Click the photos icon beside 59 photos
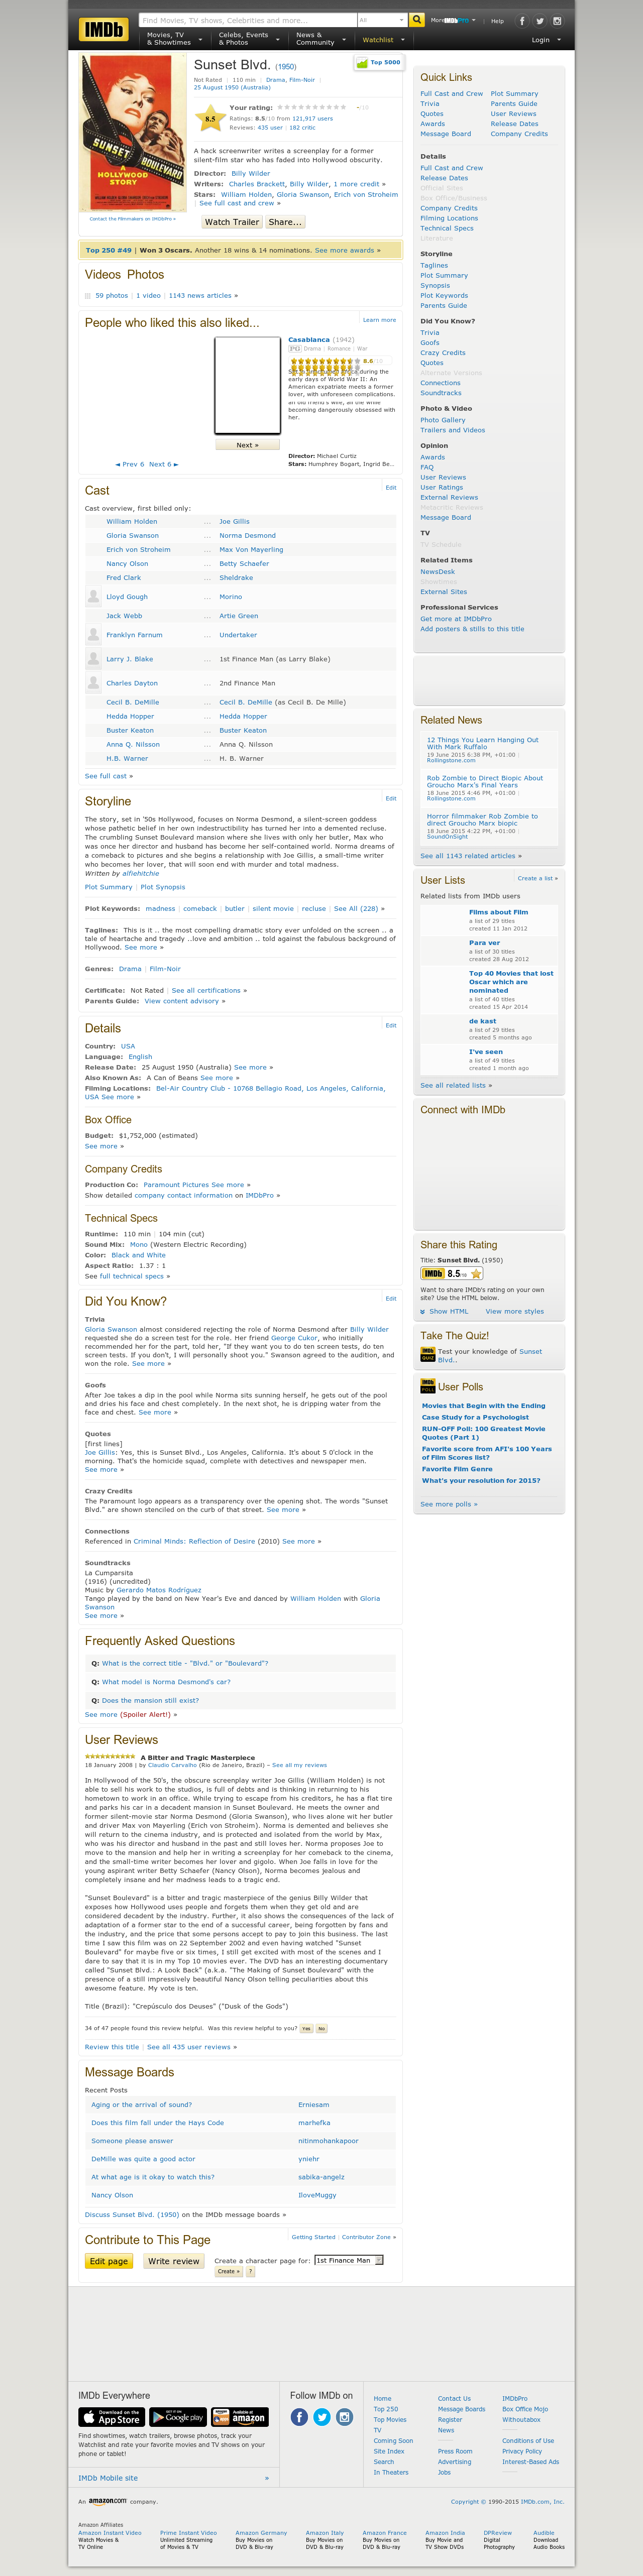The image size is (643, 2576). [x=88, y=296]
